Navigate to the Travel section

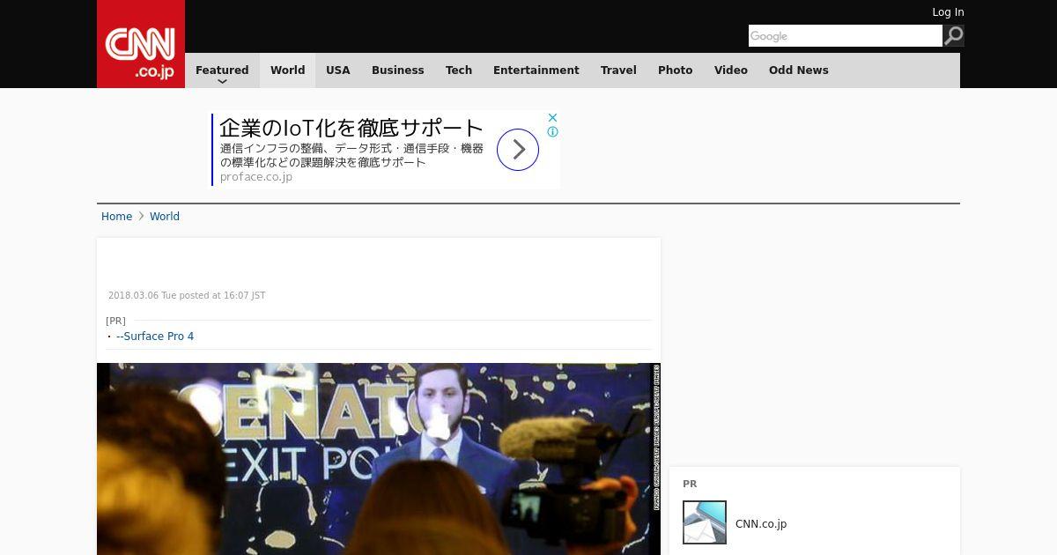(618, 70)
